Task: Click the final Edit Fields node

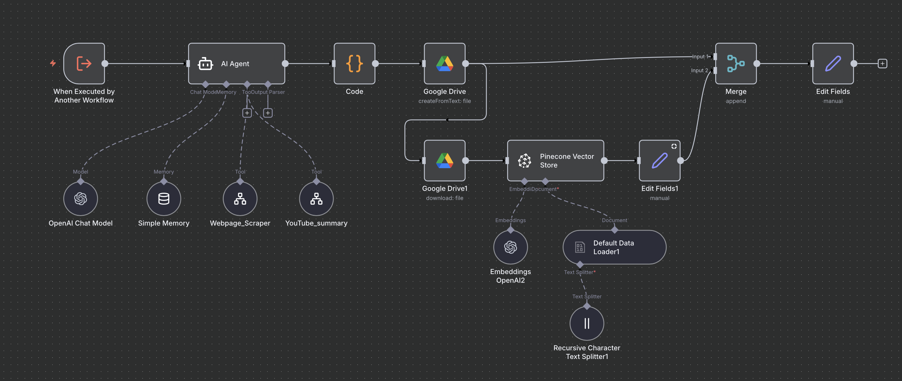Action: pyautogui.click(x=833, y=63)
